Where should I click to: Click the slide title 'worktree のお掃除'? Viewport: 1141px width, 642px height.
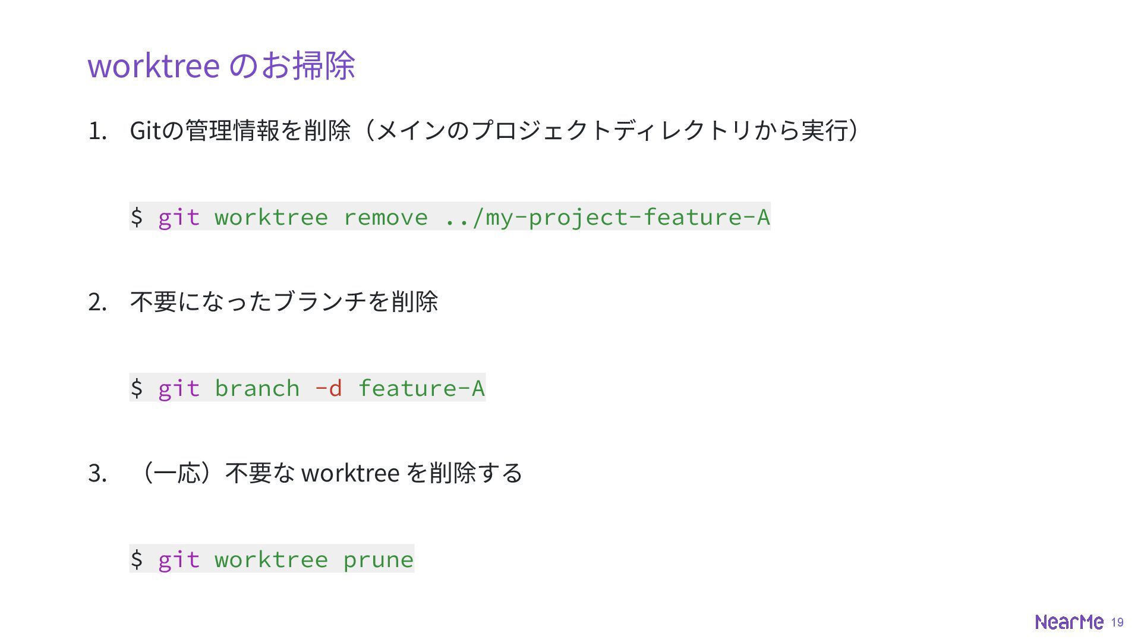(x=222, y=65)
